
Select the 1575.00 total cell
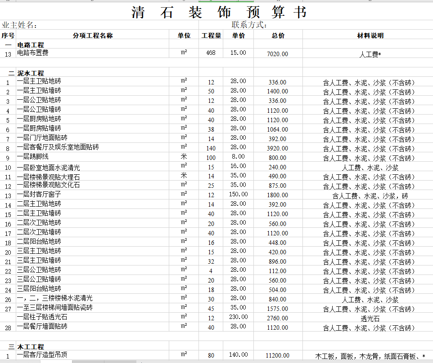tap(278, 309)
